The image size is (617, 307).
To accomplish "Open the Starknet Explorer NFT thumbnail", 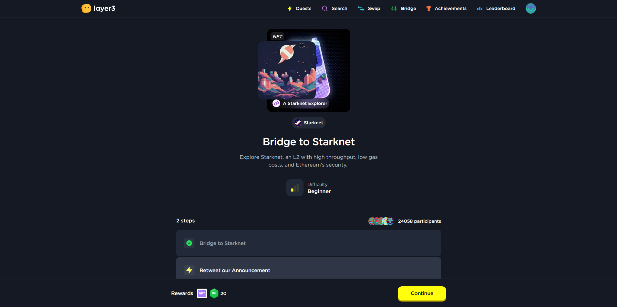I will pos(308,70).
